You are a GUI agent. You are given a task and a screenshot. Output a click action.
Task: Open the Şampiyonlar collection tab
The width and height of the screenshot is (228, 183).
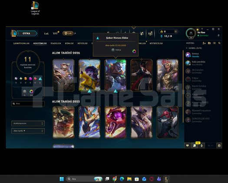click(x=21, y=43)
